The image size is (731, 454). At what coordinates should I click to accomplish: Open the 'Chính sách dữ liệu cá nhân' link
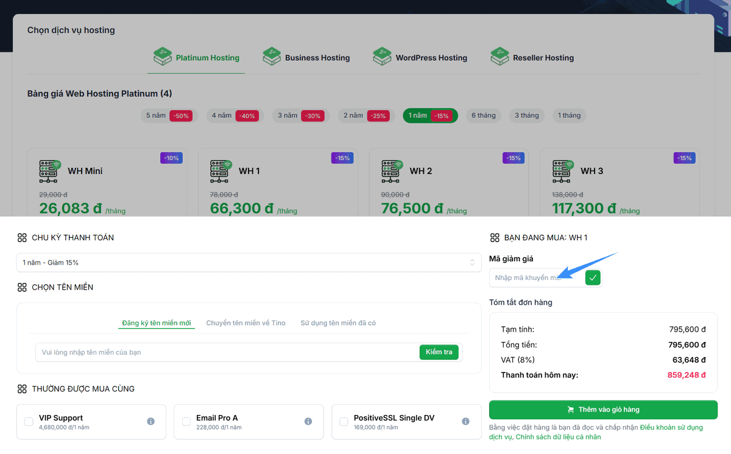tap(559, 437)
